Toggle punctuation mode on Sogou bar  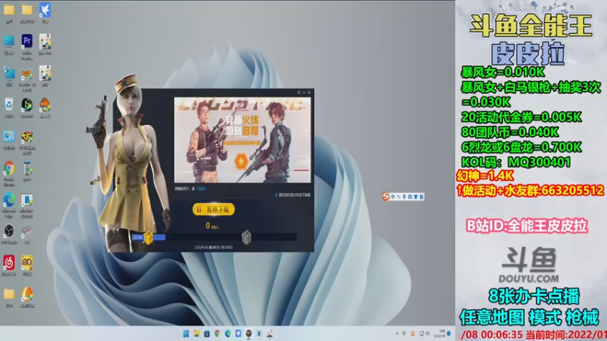pyautogui.click(x=399, y=197)
